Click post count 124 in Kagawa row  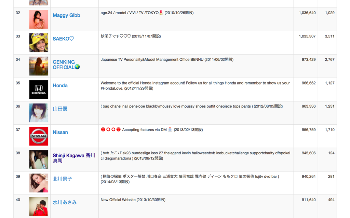(x=331, y=153)
